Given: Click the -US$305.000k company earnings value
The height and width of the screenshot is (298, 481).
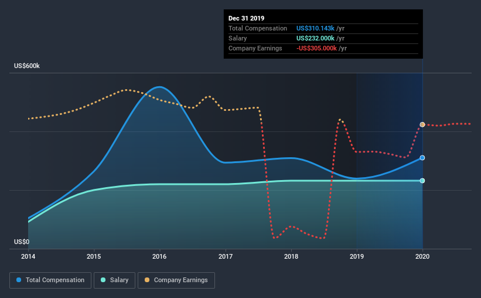Looking at the screenshot, I should pos(316,48).
